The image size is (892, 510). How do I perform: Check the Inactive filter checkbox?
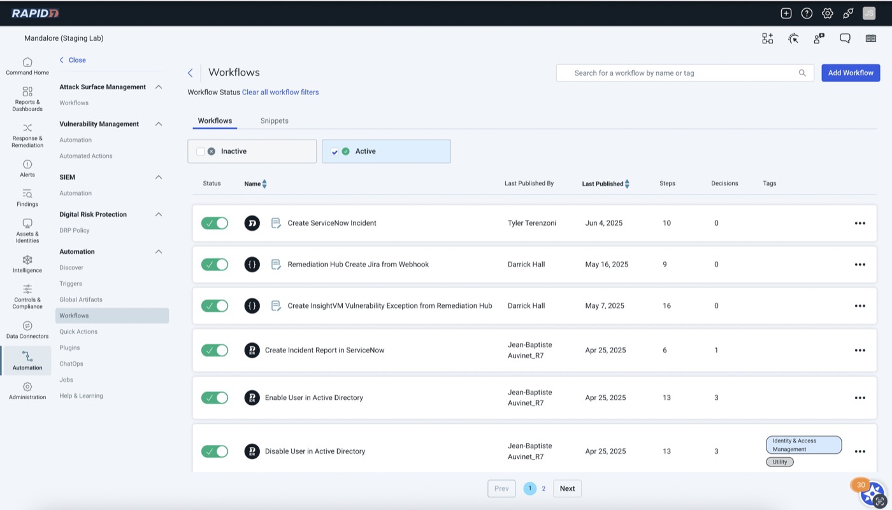[201, 152]
